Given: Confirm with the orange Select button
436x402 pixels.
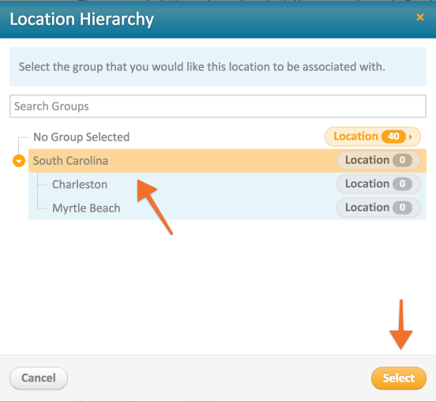Looking at the screenshot, I should pyautogui.click(x=398, y=378).
